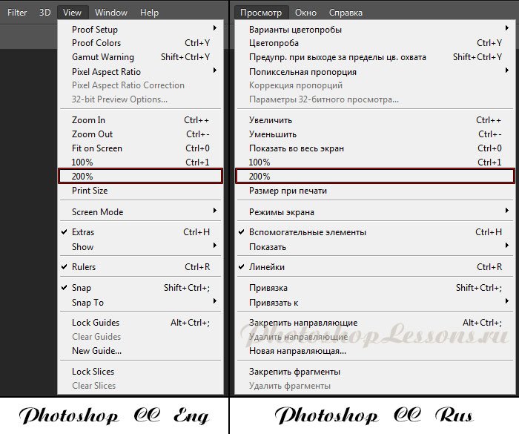Select New Guide...

141,350
